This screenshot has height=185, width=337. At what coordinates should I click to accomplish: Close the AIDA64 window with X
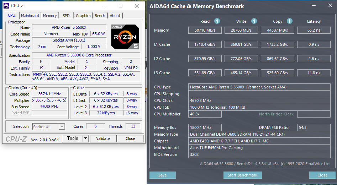330,6
